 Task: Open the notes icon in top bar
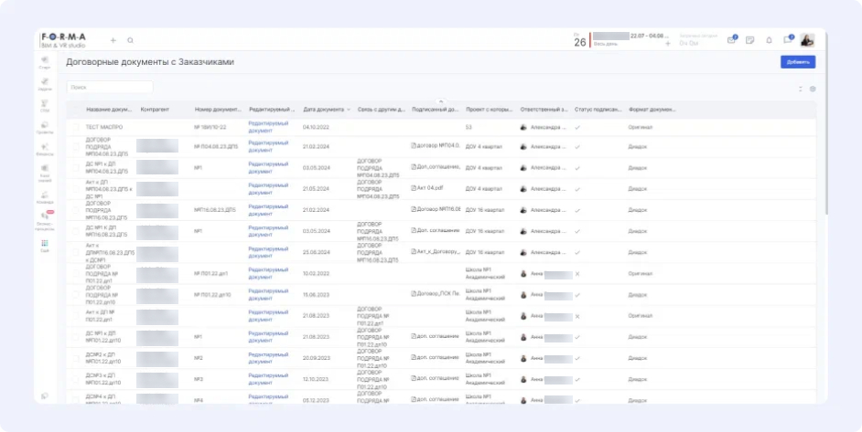tap(750, 40)
